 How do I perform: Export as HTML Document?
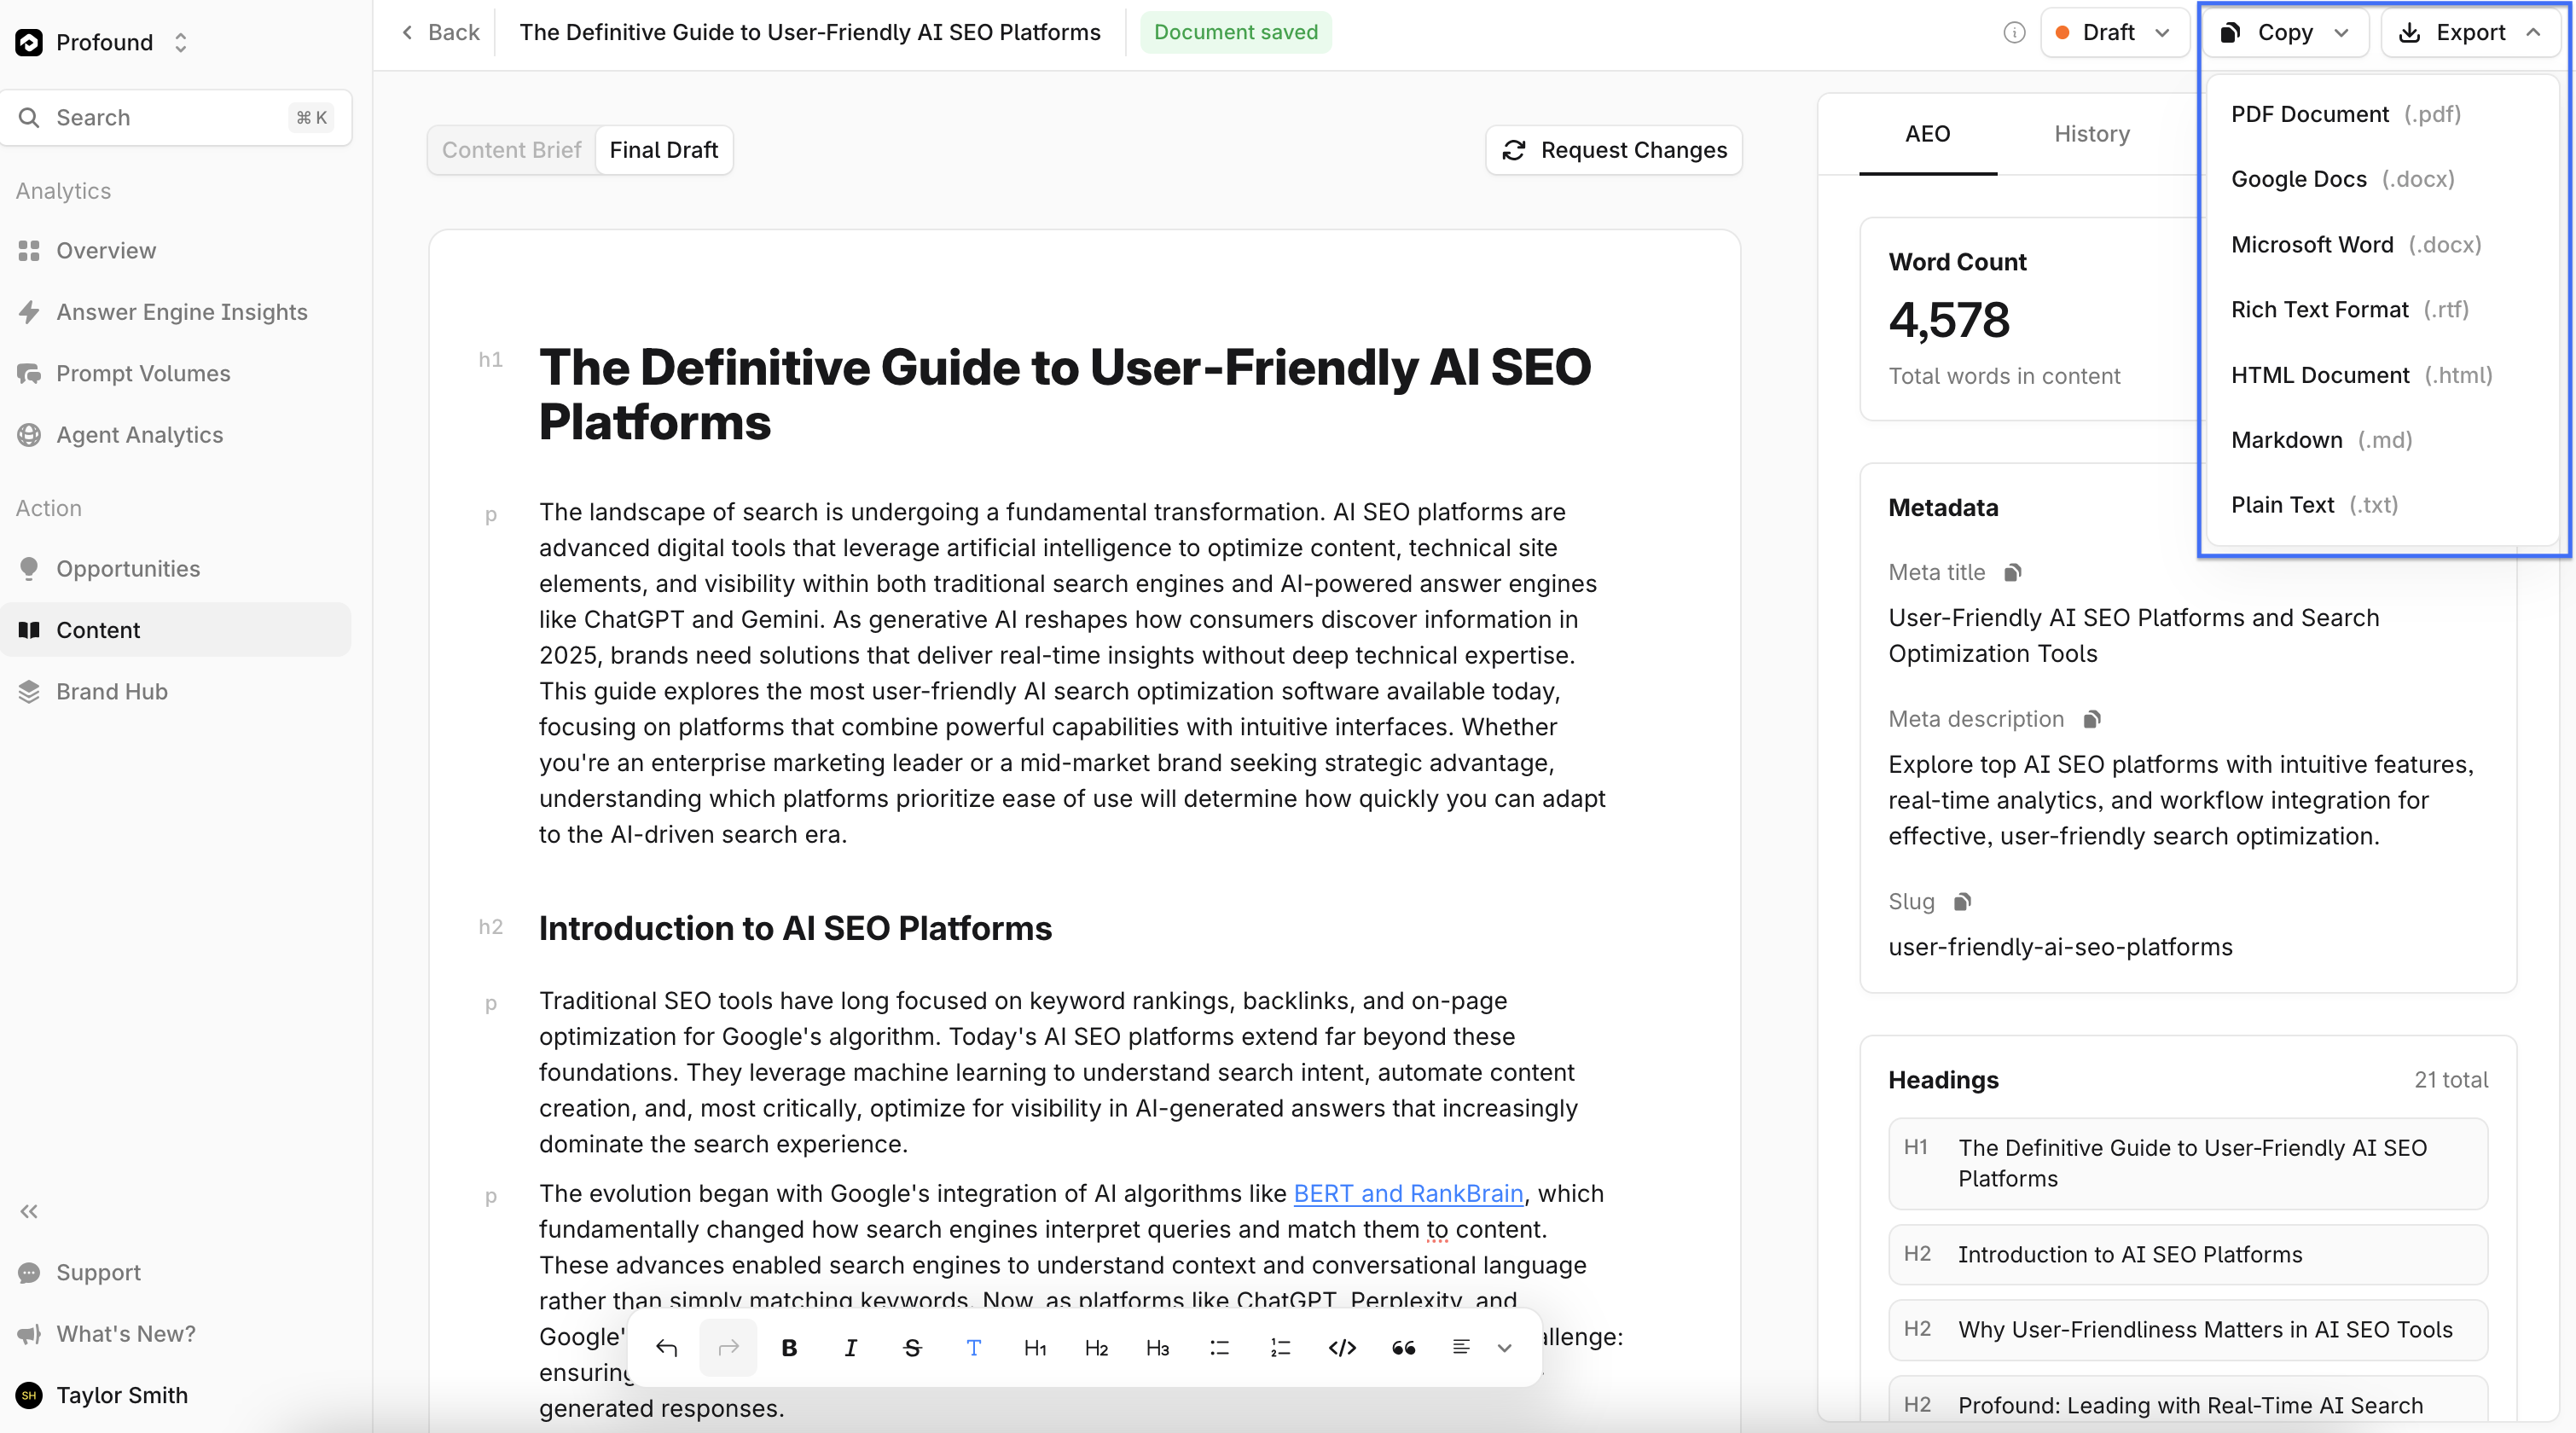(x=2382, y=375)
